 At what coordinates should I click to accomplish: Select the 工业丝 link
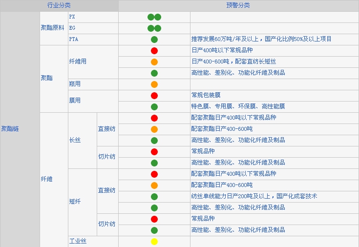[78, 242]
